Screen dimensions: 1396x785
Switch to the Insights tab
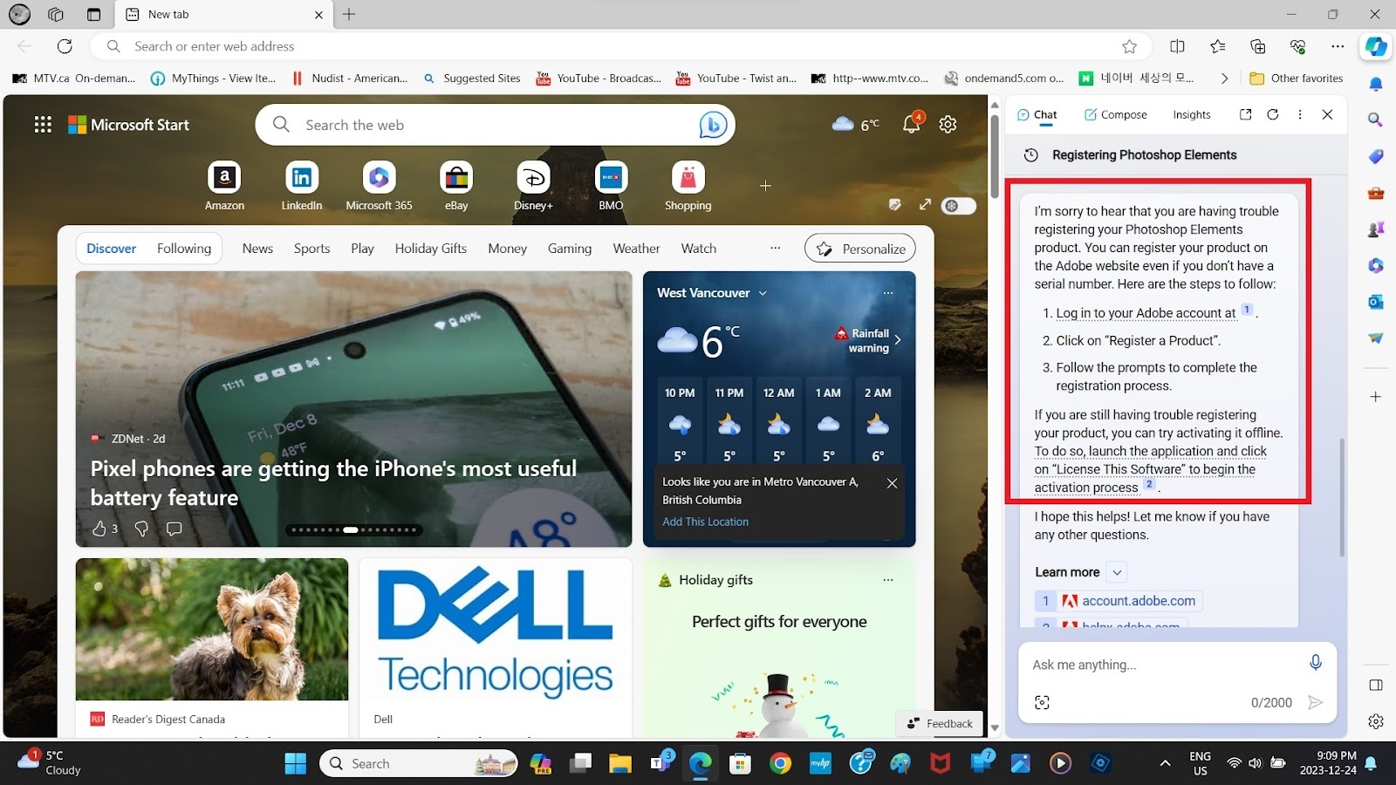tap(1192, 114)
